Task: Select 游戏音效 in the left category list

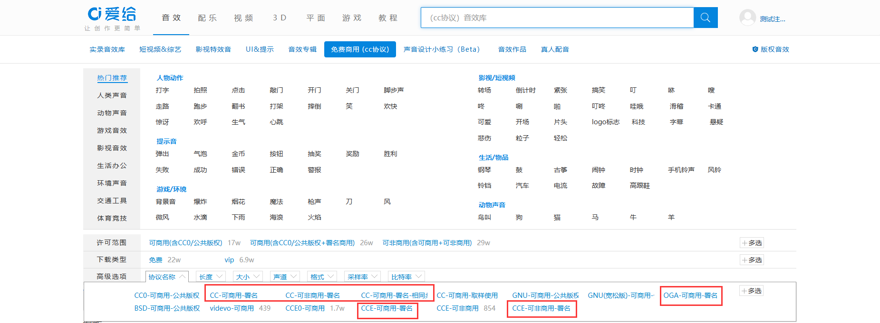Action: point(112,130)
